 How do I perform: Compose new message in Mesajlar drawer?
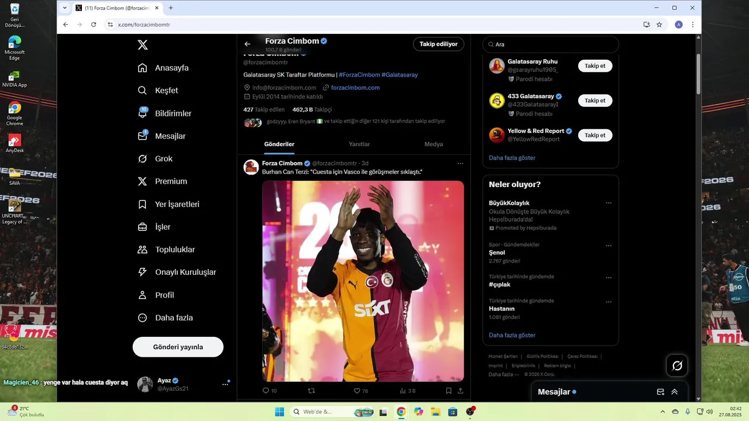click(x=661, y=392)
